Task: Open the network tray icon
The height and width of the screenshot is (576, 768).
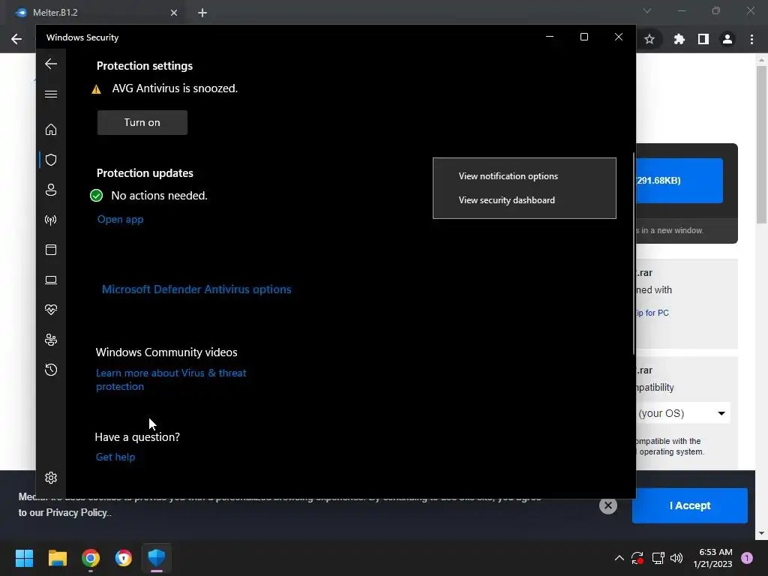Action: [658, 558]
